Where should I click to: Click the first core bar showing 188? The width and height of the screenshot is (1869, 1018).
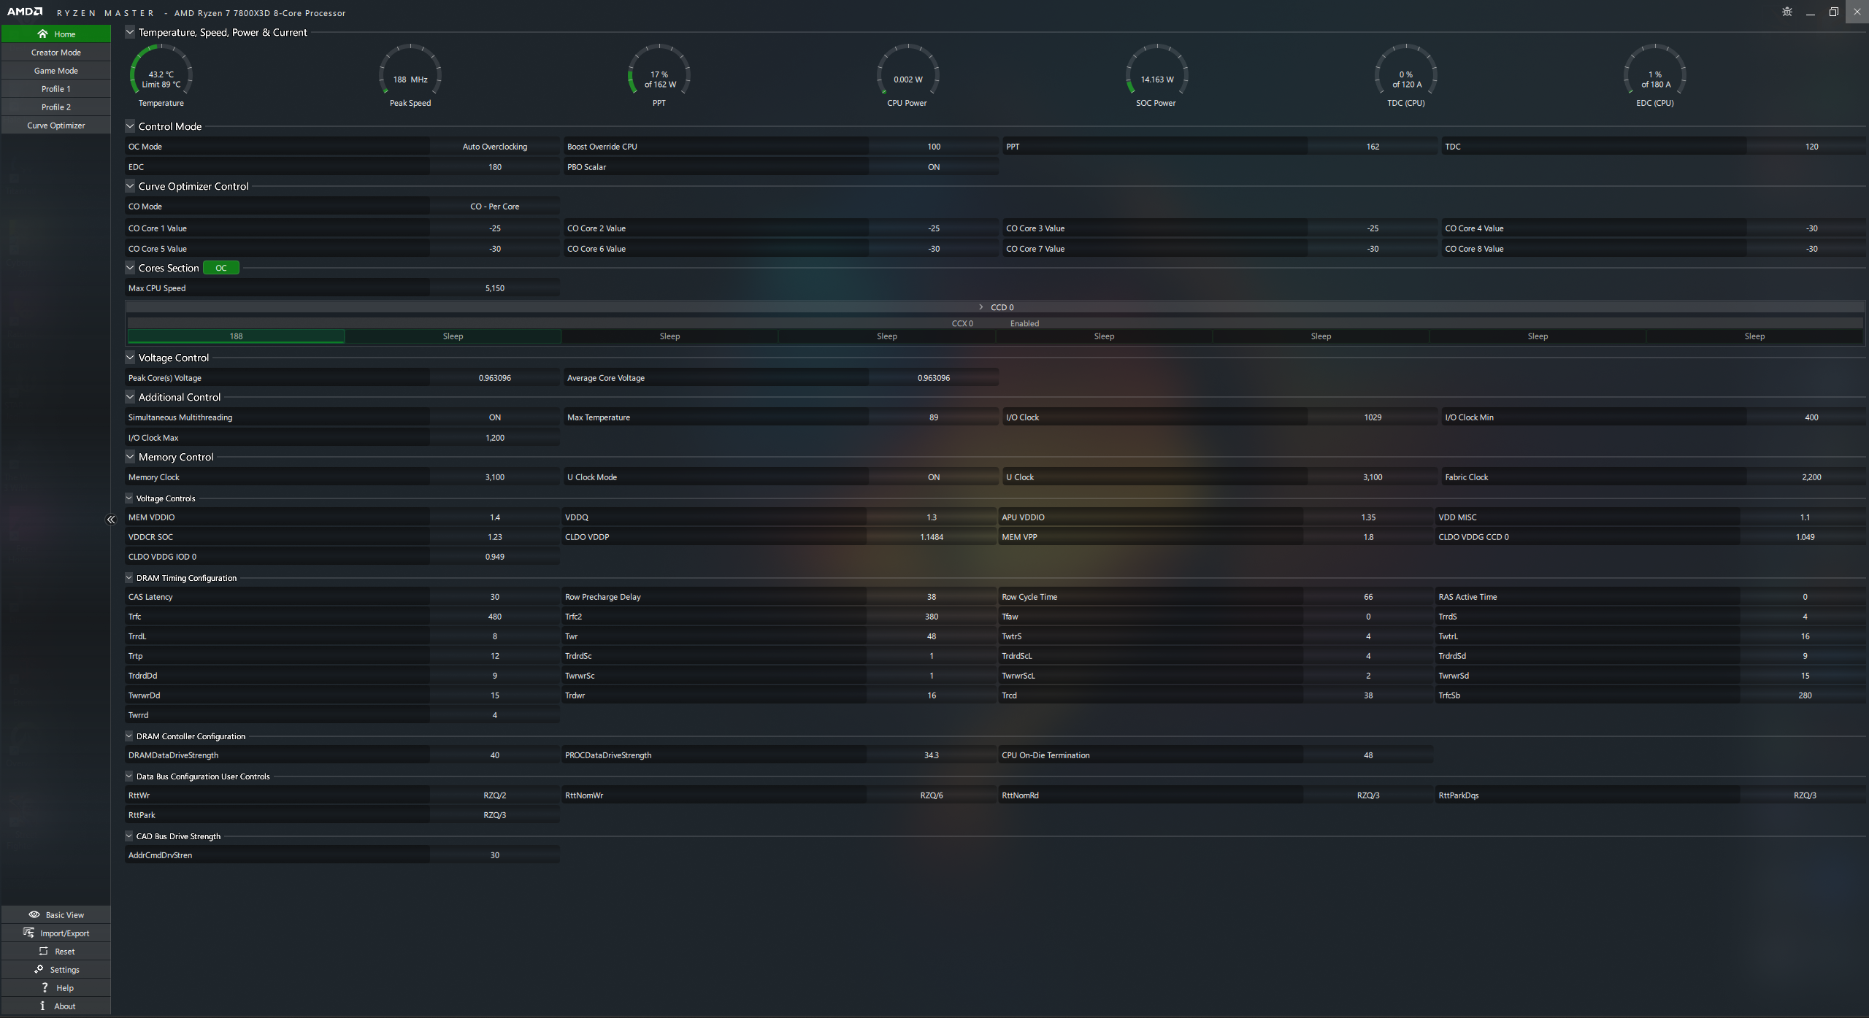pos(236,336)
